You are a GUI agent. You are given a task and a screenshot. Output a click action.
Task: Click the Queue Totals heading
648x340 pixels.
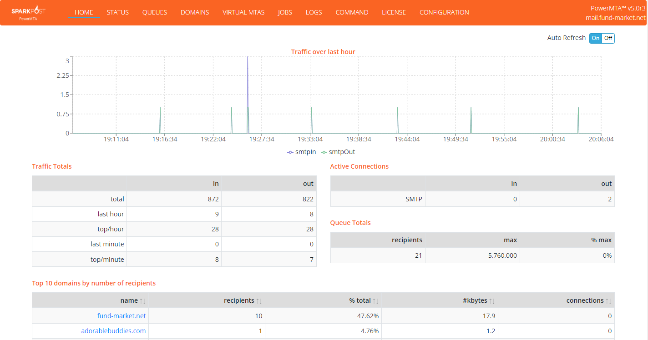pos(350,223)
